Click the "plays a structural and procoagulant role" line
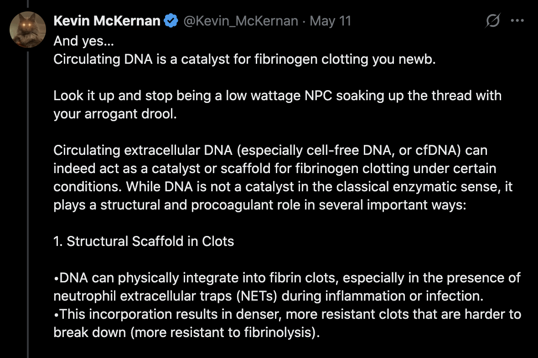 (x=259, y=205)
